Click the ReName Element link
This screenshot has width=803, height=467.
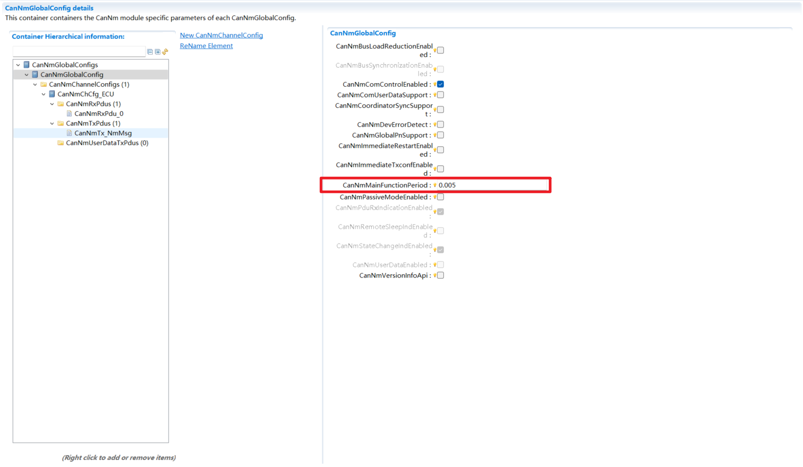[x=206, y=46]
